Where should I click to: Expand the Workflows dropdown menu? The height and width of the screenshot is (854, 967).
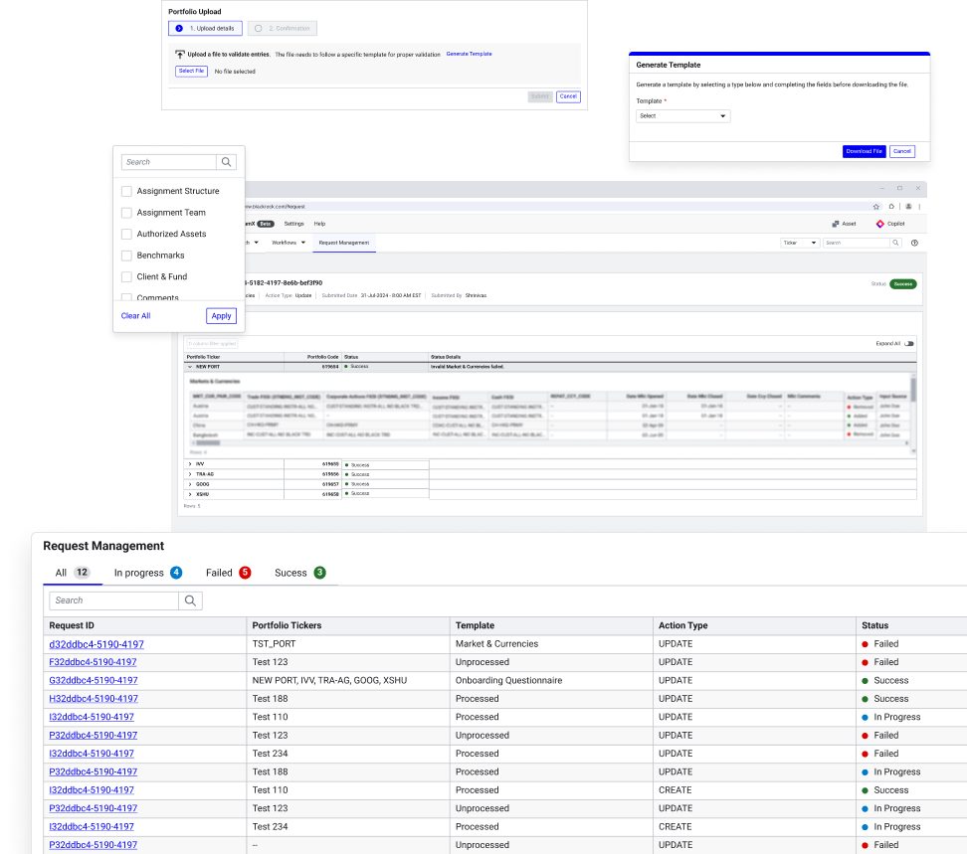coord(289,243)
